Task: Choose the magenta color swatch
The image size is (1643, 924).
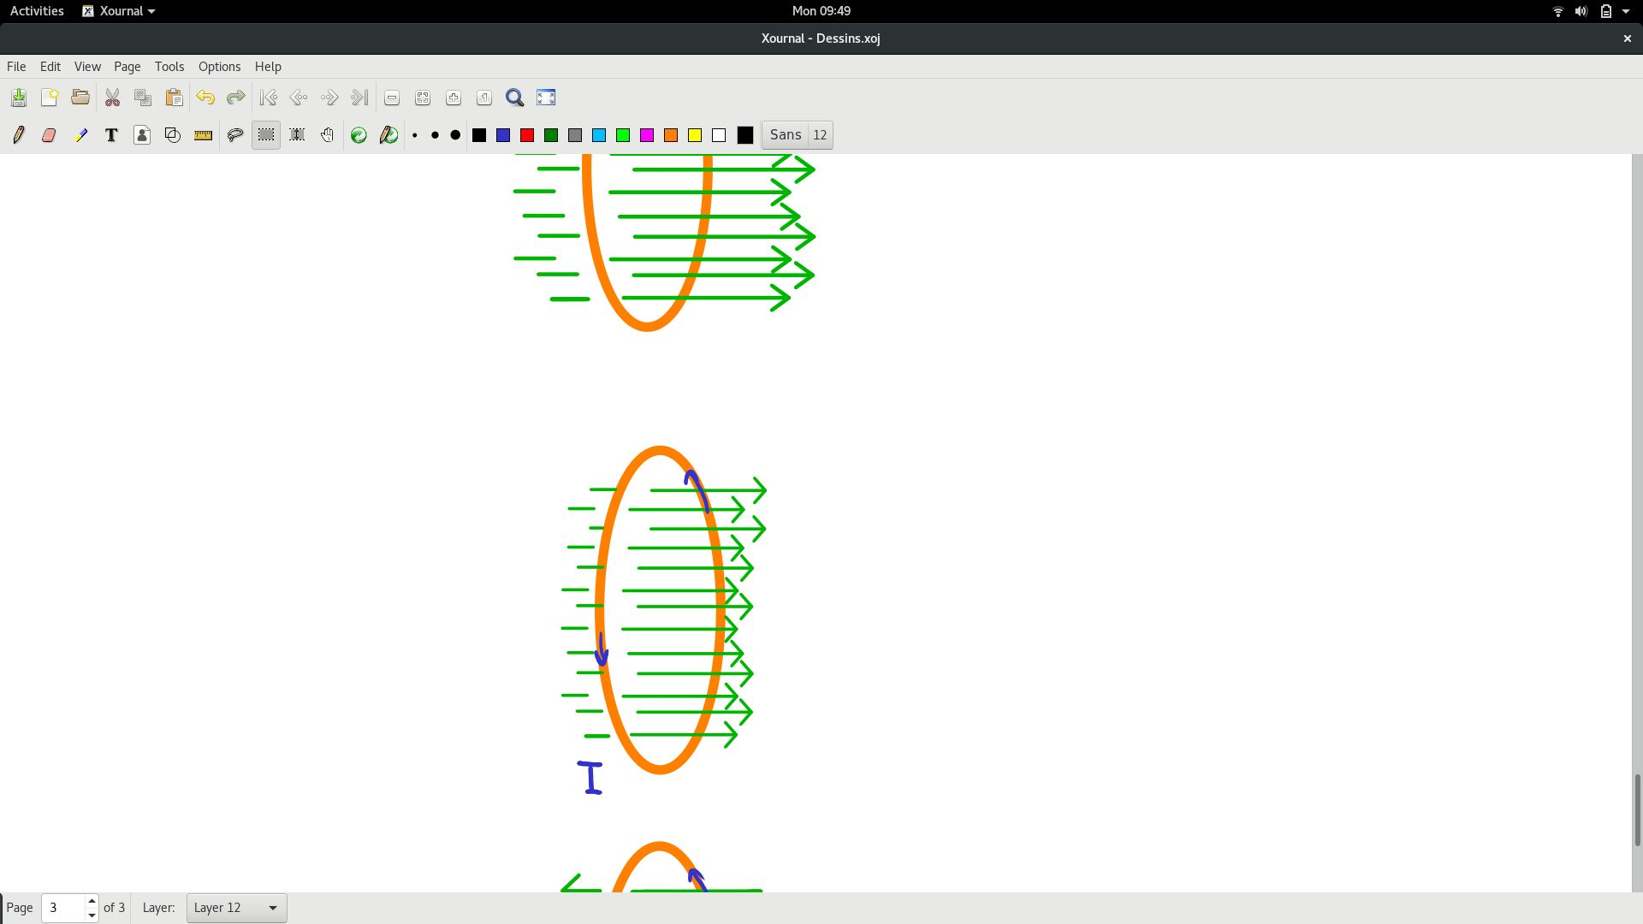Action: 647,135
